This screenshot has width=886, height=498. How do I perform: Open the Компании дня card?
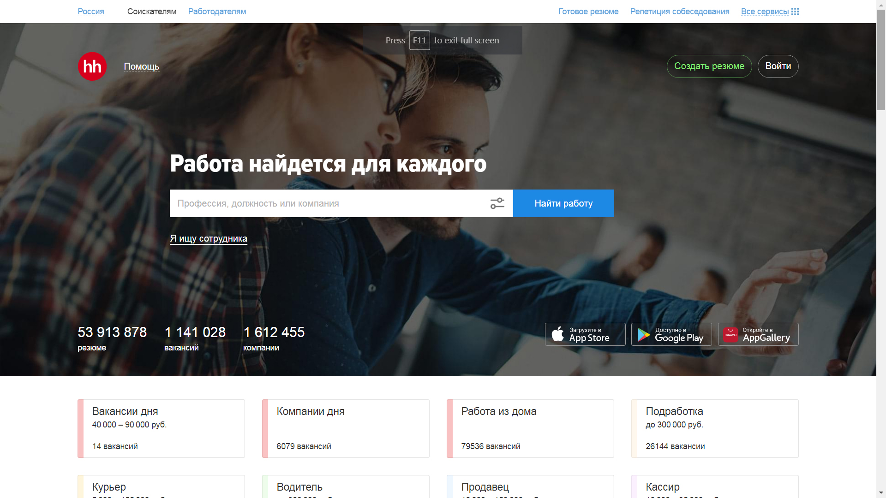tap(346, 428)
